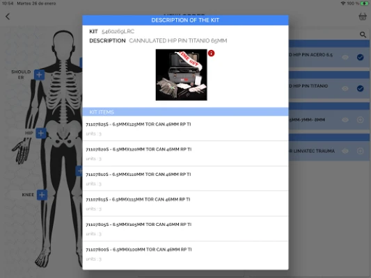Screen dimensions: 371x278
Task: Add the LINVATEC TRAUMA kit with plus icon
Action: [360, 151]
